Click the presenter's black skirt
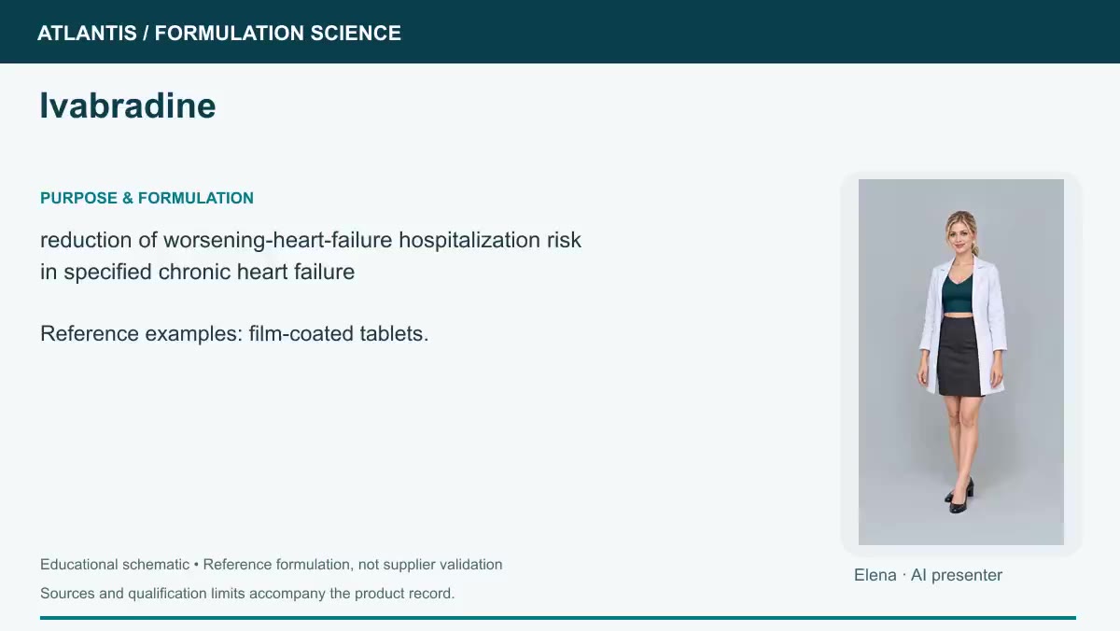 point(959,357)
